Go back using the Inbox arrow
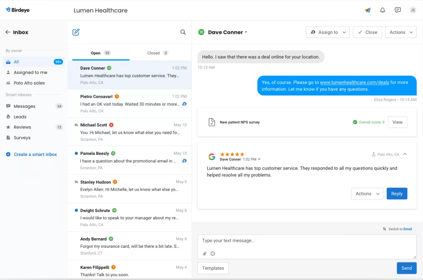This screenshot has width=423, height=280. pos(8,32)
